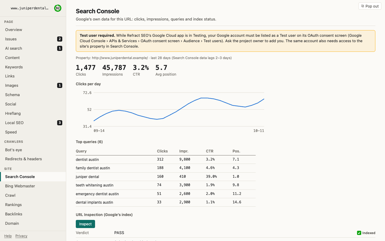Click the CTR column header
The width and height of the screenshot is (385, 241).
210,151
